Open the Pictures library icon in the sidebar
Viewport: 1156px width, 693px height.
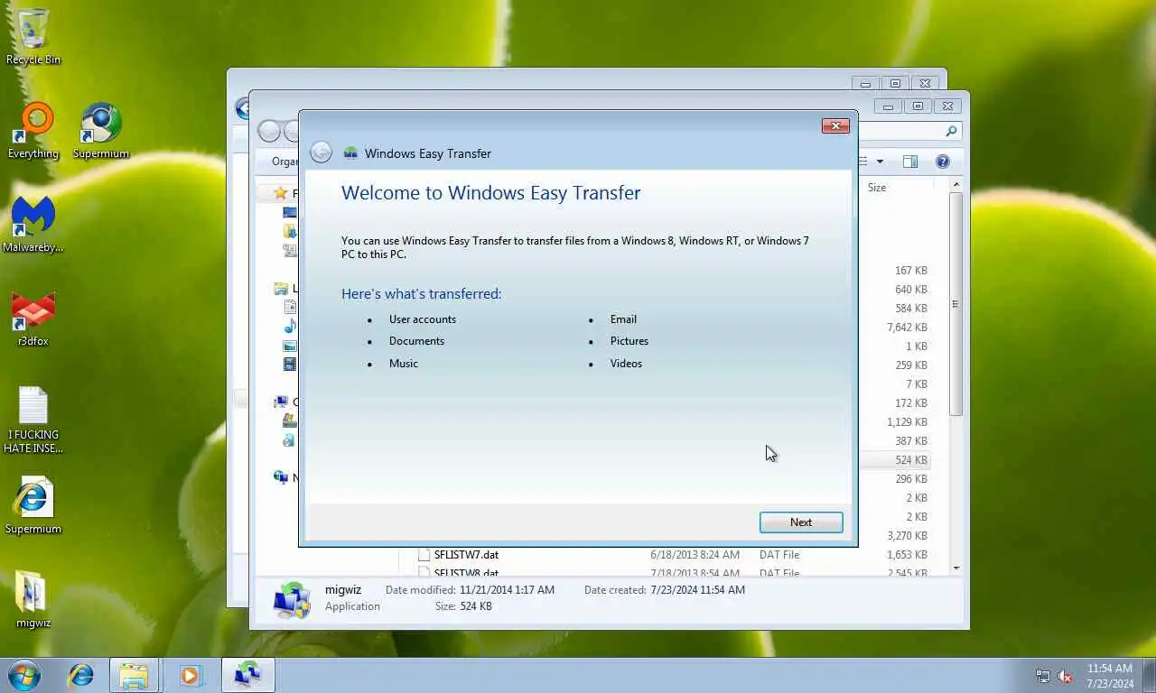pyautogui.click(x=290, y=346)
